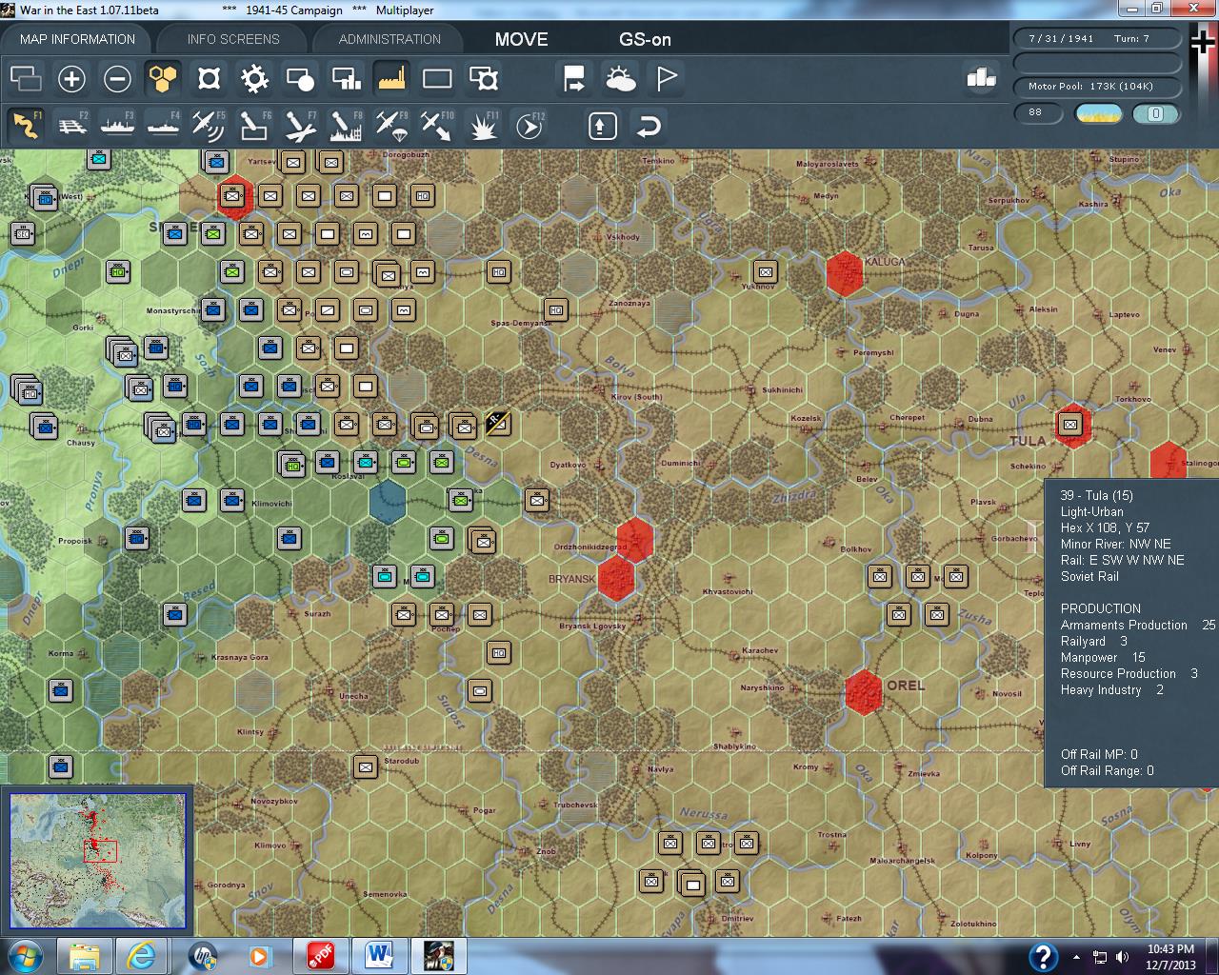
Task: Click the plain rectangle map icon
Action: (437, 78)
